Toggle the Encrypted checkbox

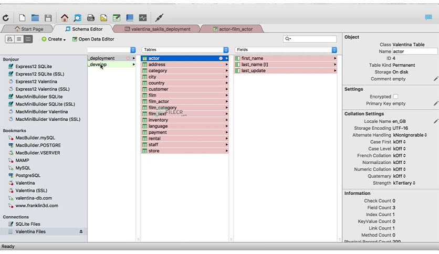point(395,97)
